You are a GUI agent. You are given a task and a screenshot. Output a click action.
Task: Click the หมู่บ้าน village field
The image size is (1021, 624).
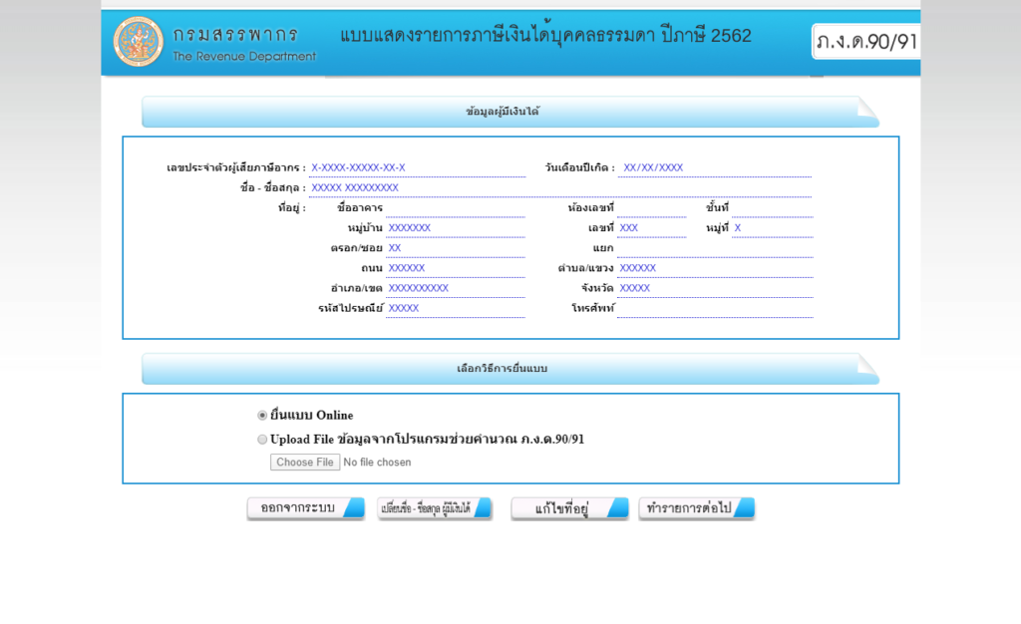455,228
